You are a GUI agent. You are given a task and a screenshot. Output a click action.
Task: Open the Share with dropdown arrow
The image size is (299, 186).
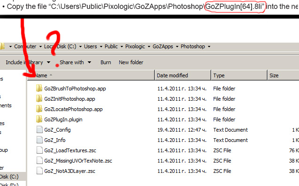click(x=90, y=62)
